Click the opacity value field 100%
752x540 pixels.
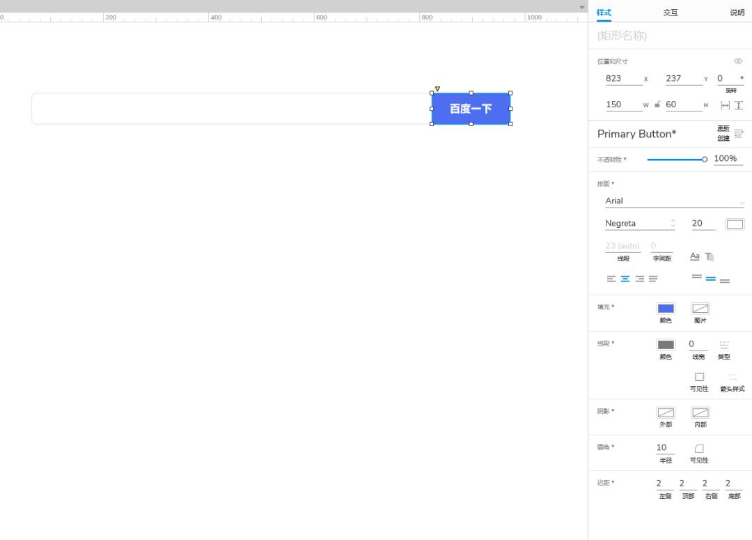click(x=728, y=159)
